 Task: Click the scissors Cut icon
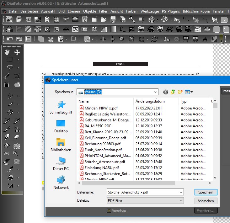pyautogui.click(x=51, y=39)
